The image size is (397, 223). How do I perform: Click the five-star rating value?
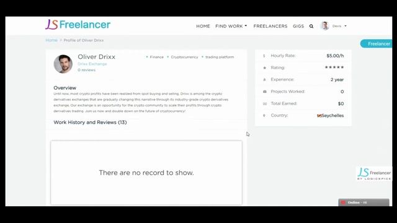[334, 68]
